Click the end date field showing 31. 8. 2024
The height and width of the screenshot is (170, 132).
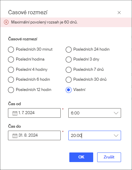34,135
